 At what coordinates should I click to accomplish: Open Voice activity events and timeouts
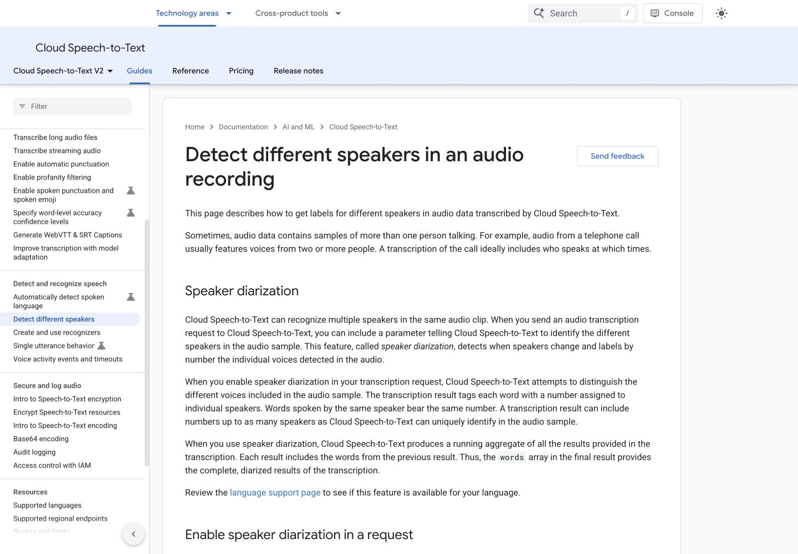68,359
